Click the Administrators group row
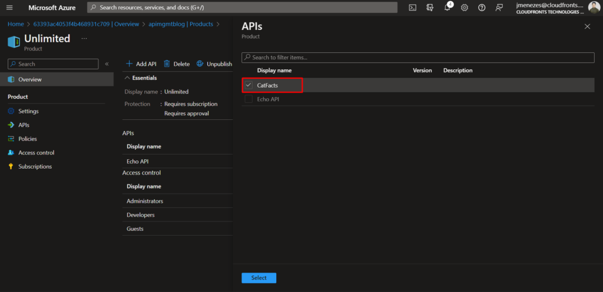The image size is (603, 292). [x=178, y=201]
